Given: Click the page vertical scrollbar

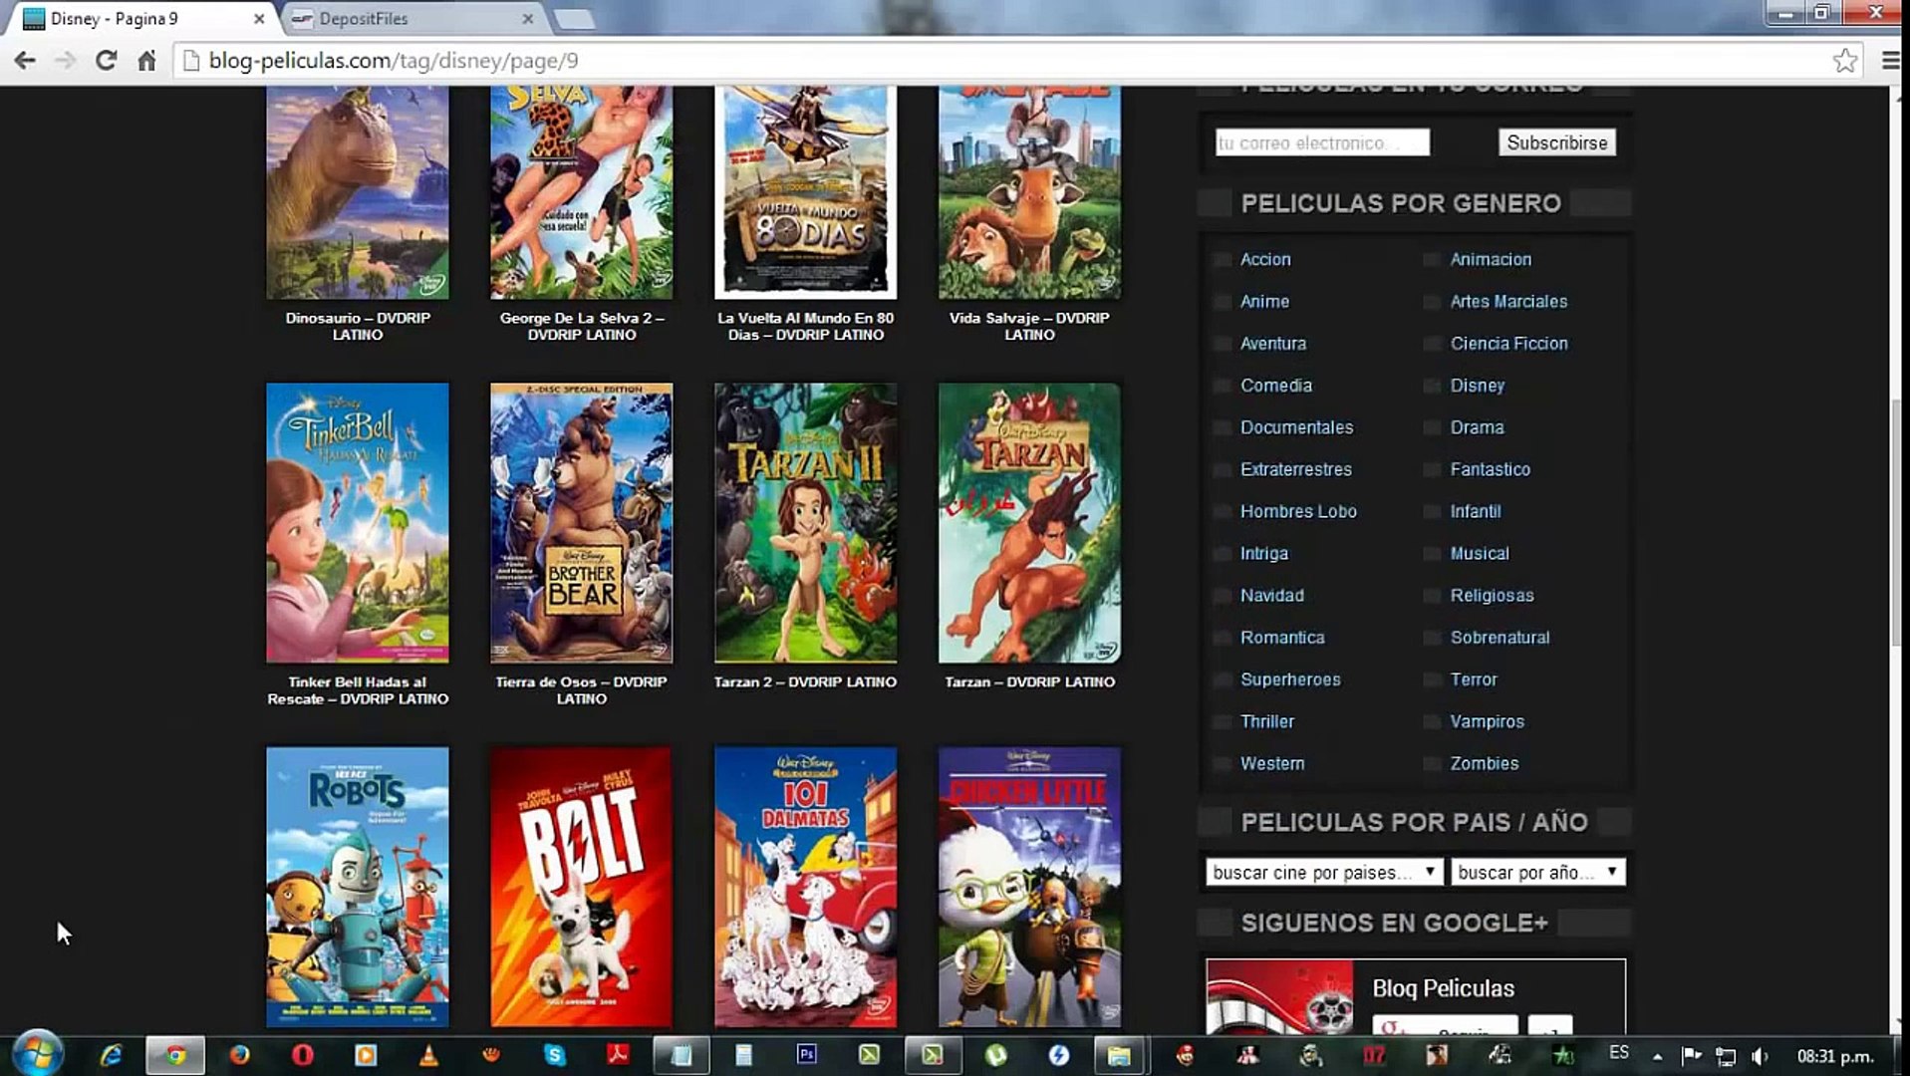Looking at the screenshot, I should tap(1897, 523).
